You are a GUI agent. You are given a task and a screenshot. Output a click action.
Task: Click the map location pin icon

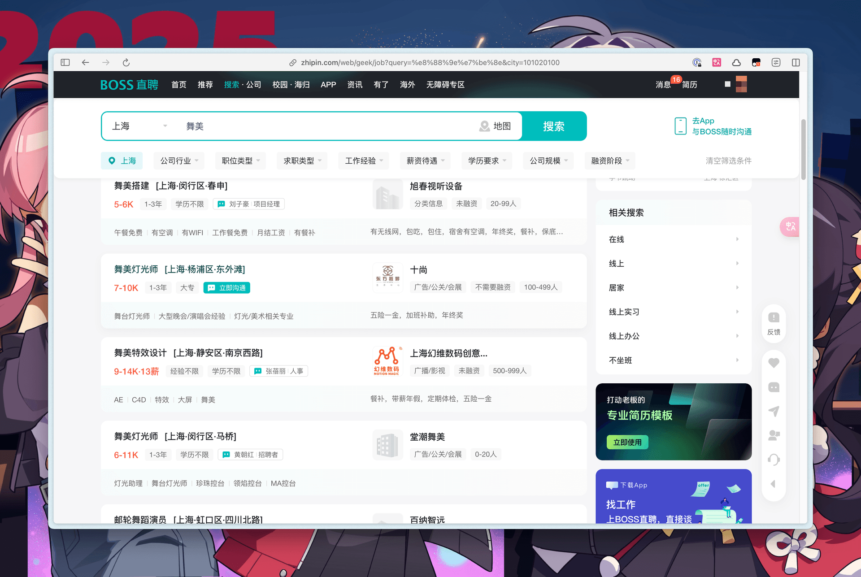484,126
